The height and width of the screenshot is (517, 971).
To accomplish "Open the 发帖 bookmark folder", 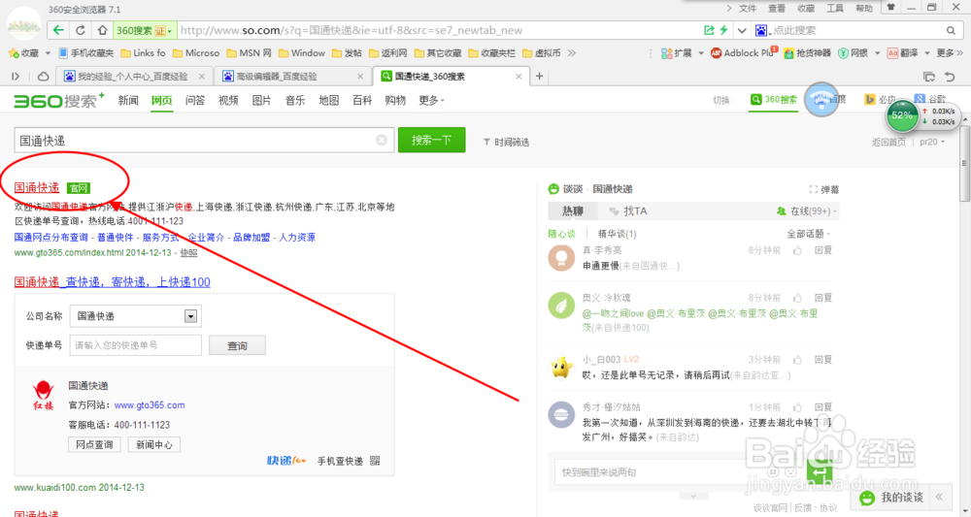I will 347,53.
